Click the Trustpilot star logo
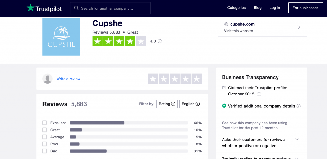The image size is (327, 159). (x=30, y=8)
